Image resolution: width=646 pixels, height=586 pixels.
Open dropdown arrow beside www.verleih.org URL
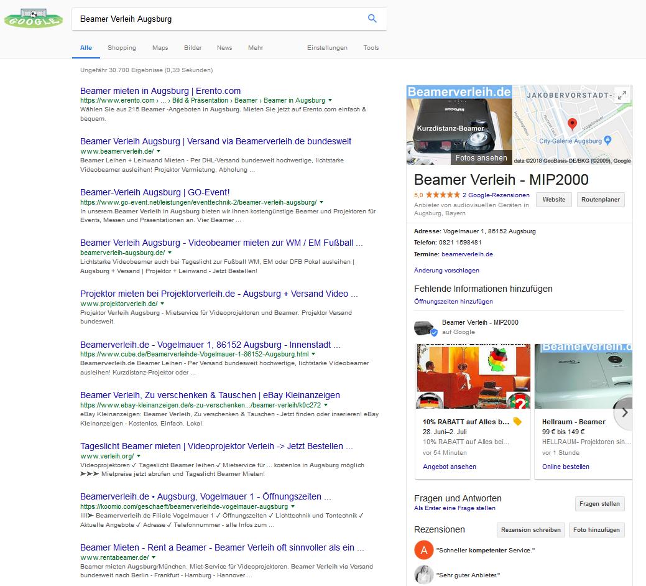139,456
